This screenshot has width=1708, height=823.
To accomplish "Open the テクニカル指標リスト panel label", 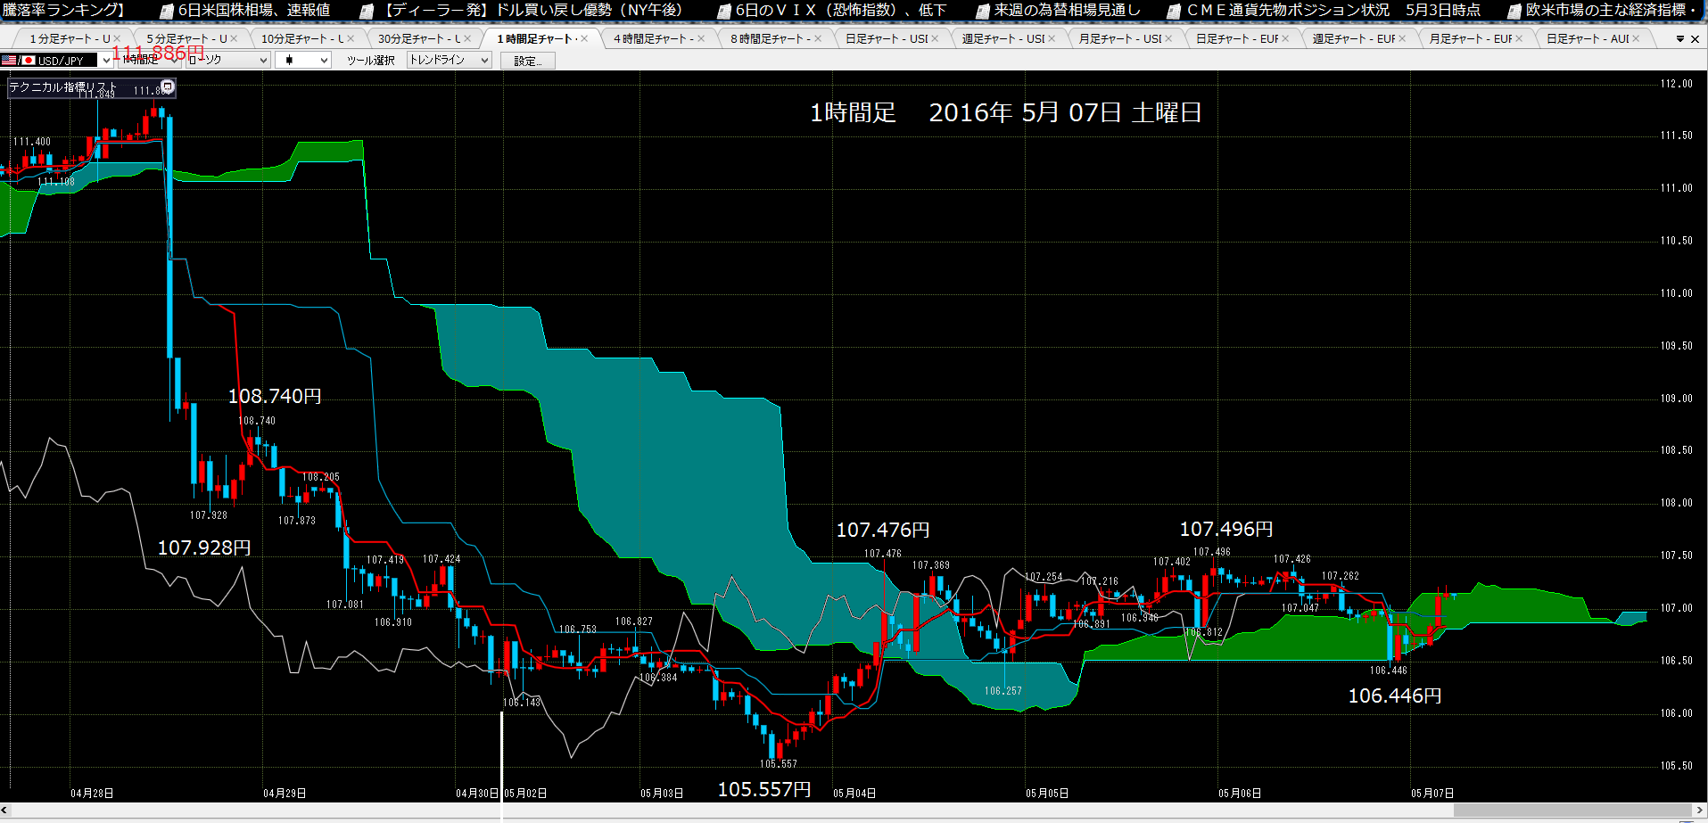I will click(63, 86).
